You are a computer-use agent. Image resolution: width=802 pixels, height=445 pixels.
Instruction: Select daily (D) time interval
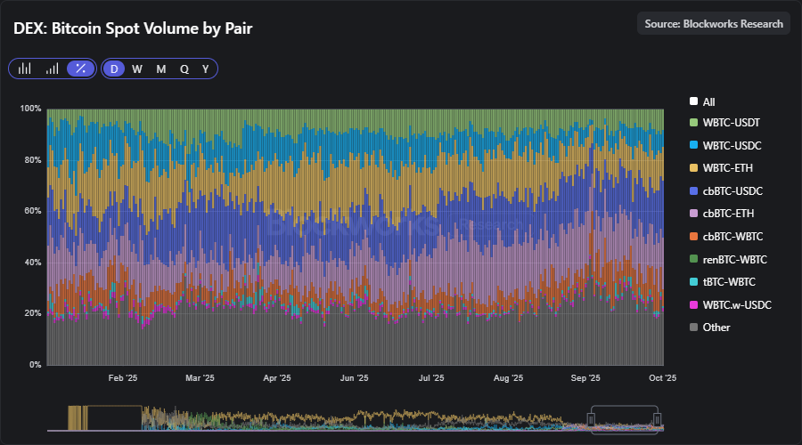click(114, 69)
